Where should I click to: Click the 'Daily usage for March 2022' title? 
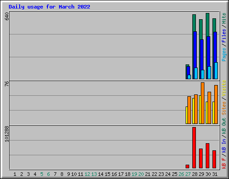tap(49, 7)
